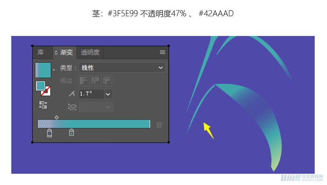
Task: Select the fill color box
Action: point(41,86)
